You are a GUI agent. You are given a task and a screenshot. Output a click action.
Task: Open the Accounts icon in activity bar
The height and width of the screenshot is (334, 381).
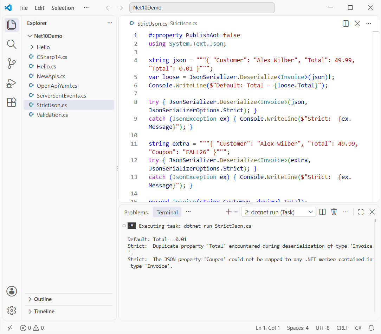(x=12, y=291)
